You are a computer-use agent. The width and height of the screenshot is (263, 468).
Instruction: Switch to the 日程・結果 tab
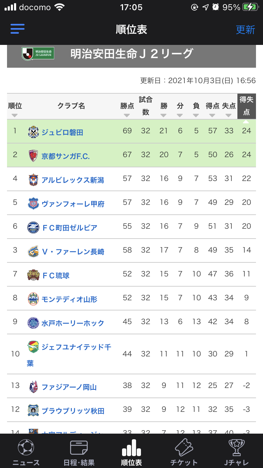[79, 453]
